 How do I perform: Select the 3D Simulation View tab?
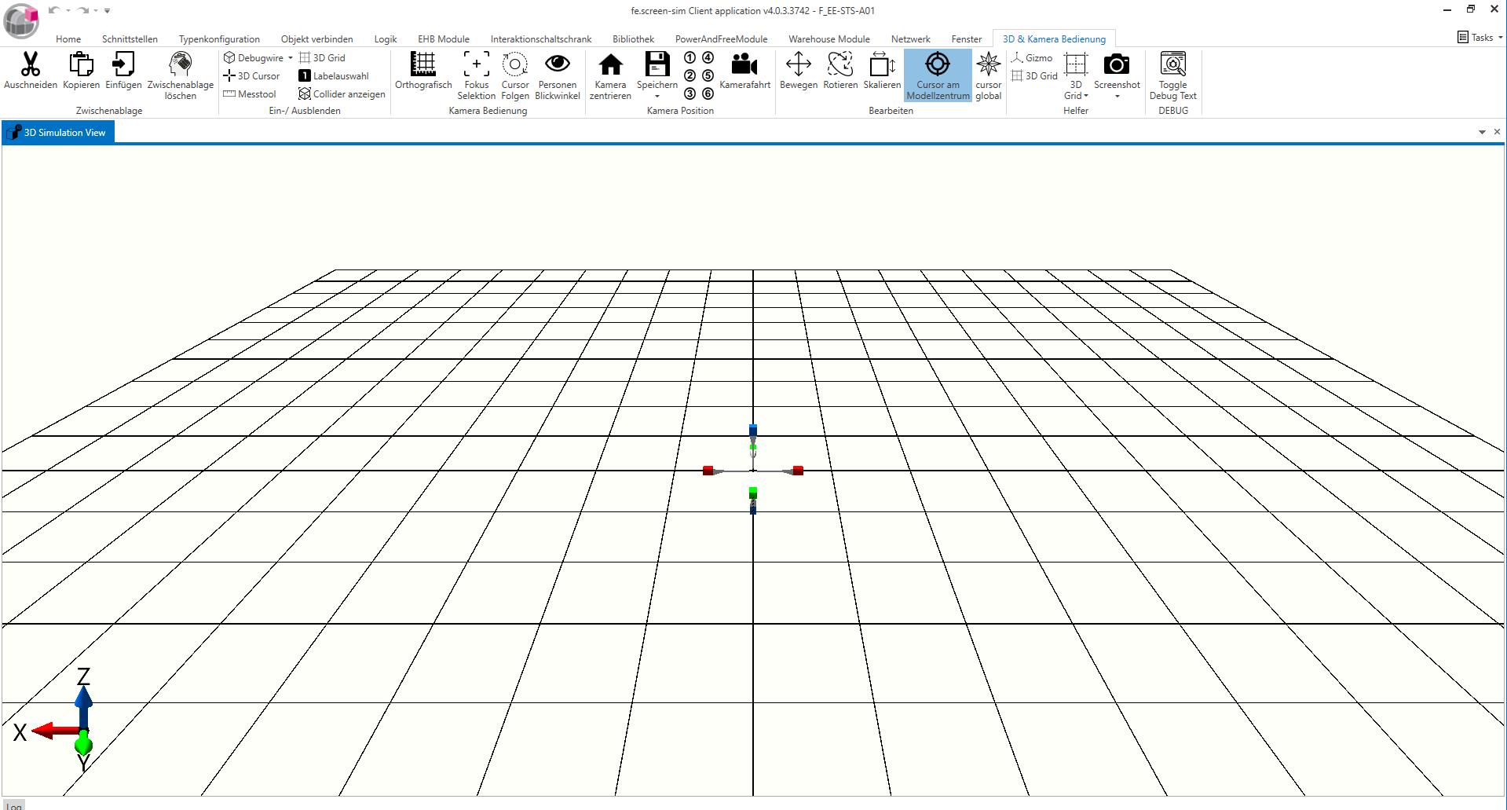pyautogui.click(x=58, y=132)
